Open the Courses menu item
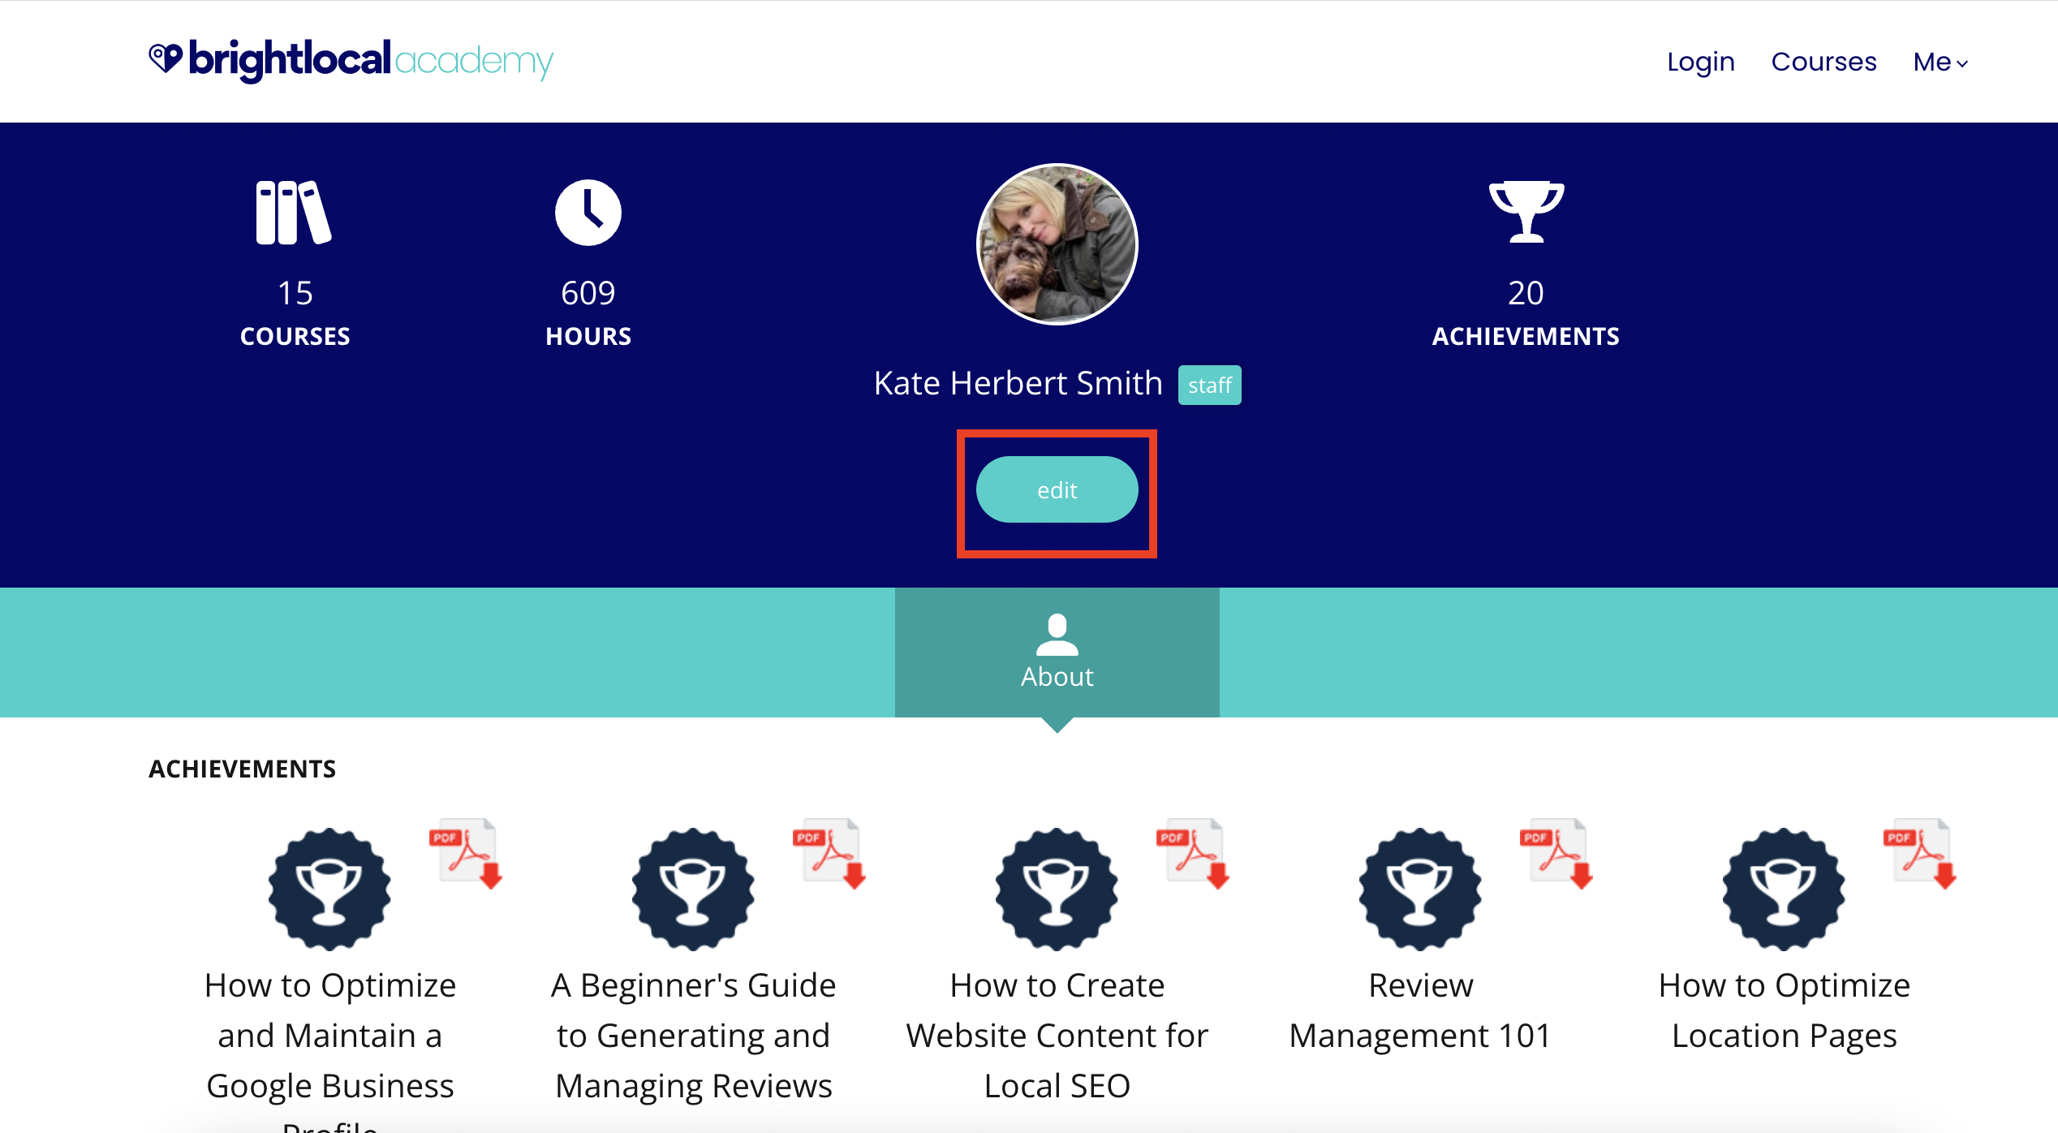Image resolution: width=2058 pixels, height=1133 pixels. pos(1824,61)
